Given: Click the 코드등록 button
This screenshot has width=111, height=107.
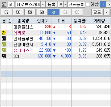Looking at the screenshot, I should pos(76,4).
